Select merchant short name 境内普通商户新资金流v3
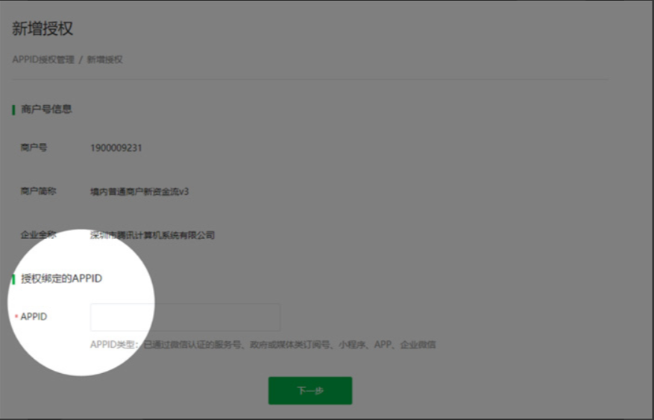This screenshot has width=654, height=420. [x=139, y=191]
